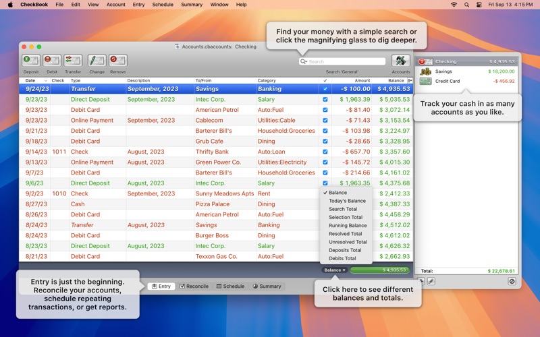
Task: Sort by the To/From column header
Action: (x=225, y=80)
